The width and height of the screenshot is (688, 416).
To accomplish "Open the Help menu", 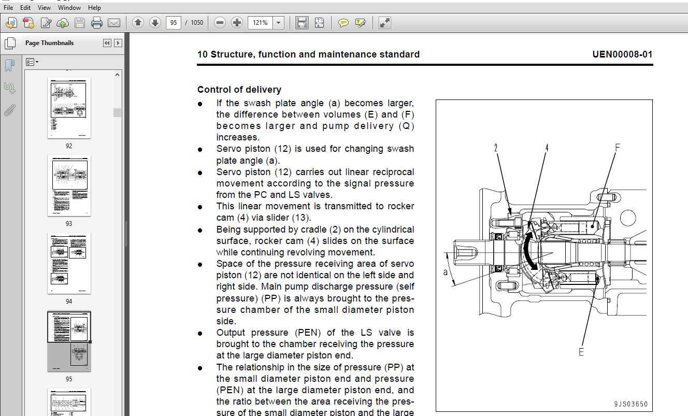I will click(x=94, y=8).
